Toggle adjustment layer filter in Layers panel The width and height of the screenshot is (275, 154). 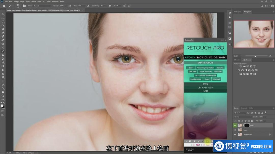(252, 113)
